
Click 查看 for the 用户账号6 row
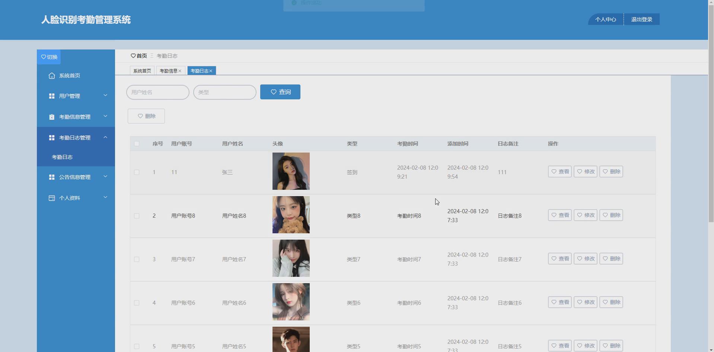point(560,302)
